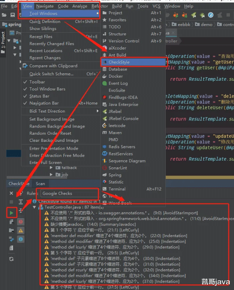The image size is (234, 290).
Task: Click the open folder toolbar icon
Action: pyautogui.click(x=4, y=15)
